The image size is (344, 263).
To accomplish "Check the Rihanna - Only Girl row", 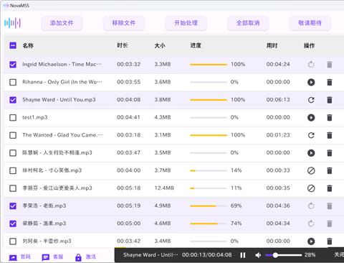I will pyautogui.click(x=13, y=82).
